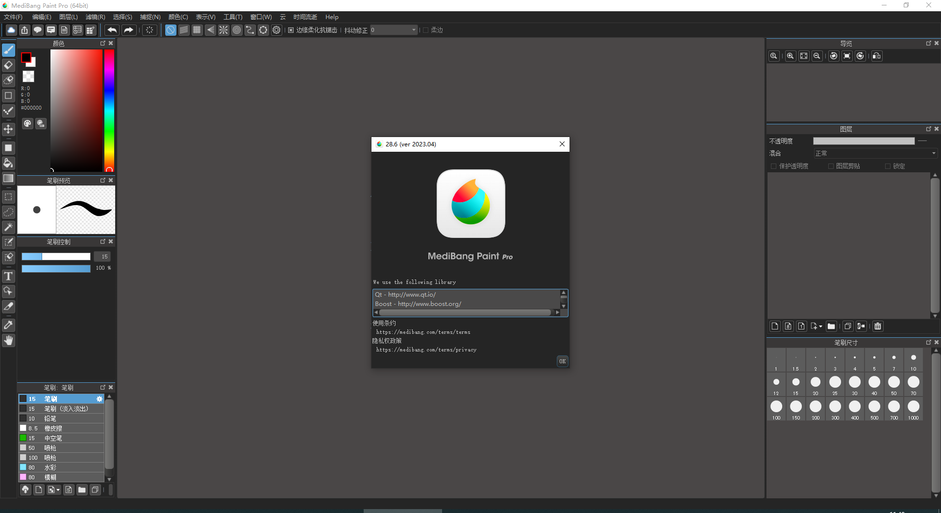941x513 pixels.
Task: Toggle the 边缘柔化抗锯齿 checkbox
Action: click(291, 30)
